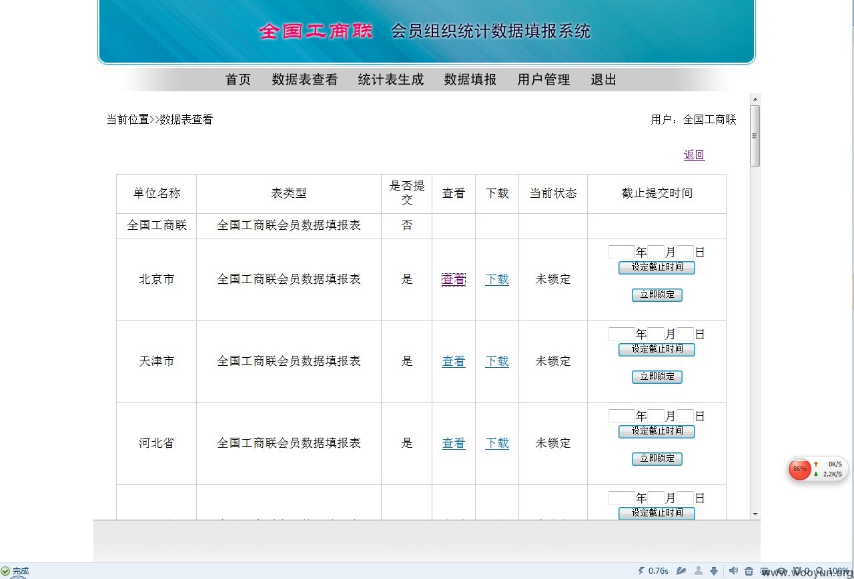Click 未锁定 status in 河北省 row
The height and width of the screenshot is (579, 854).
[553, 444]
